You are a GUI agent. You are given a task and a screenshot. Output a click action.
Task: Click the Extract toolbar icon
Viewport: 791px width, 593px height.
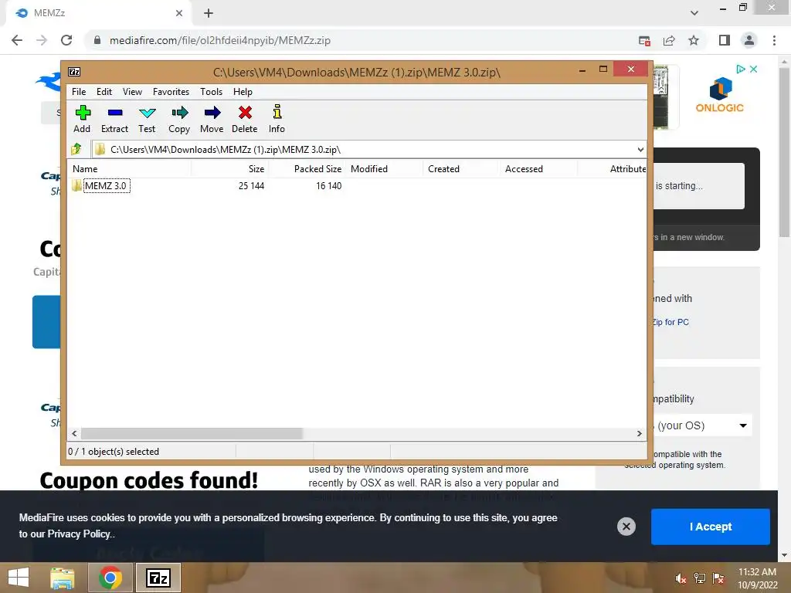click(x=114, y=119)
